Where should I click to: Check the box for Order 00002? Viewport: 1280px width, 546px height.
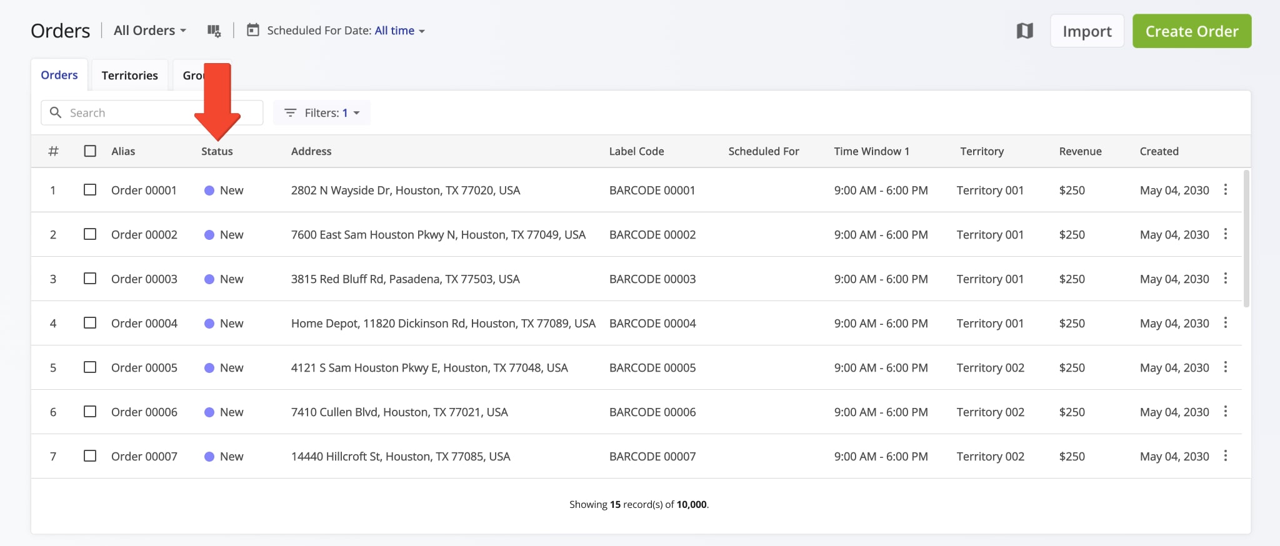pyautogui.click(x=90, y=234)
